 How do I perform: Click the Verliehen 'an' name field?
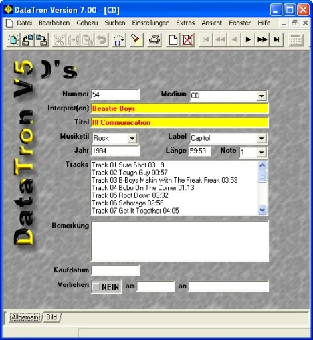(229, 286)
